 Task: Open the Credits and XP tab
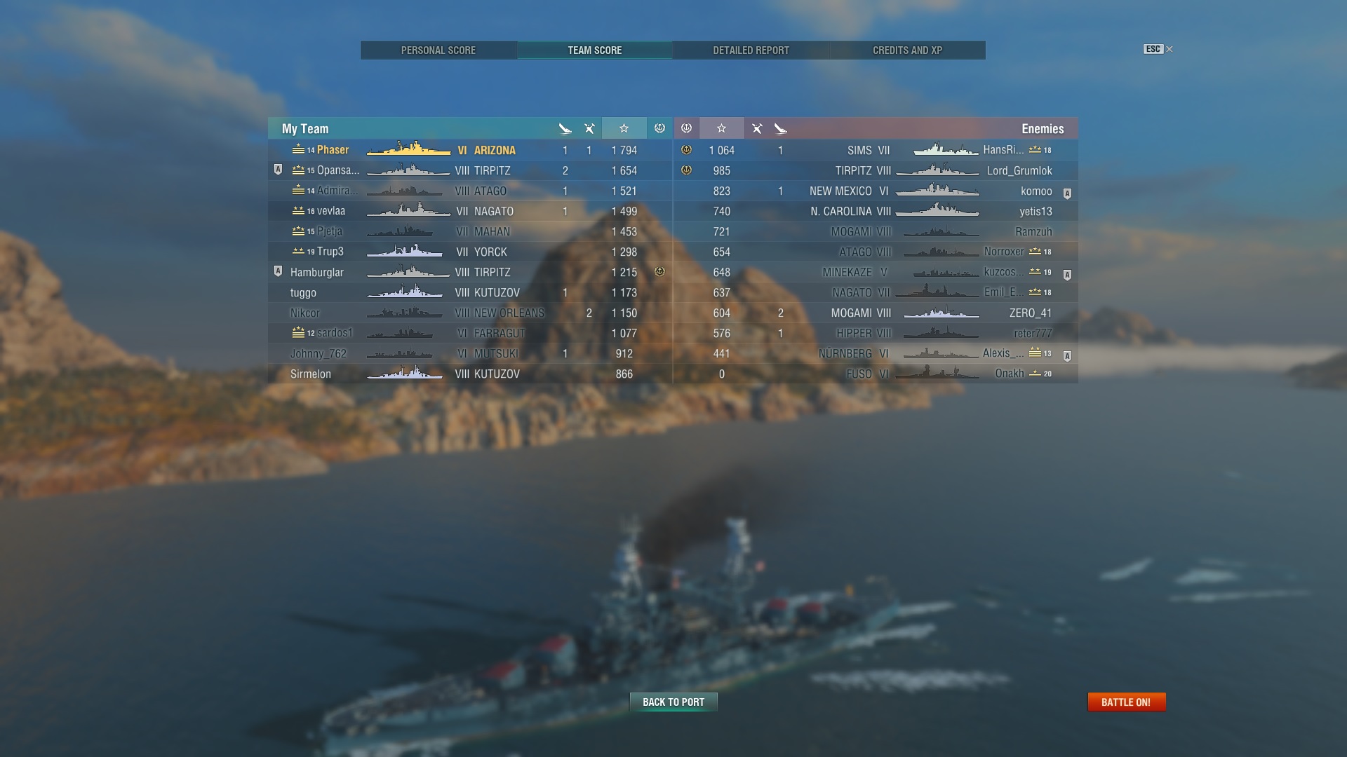point(907,50)
